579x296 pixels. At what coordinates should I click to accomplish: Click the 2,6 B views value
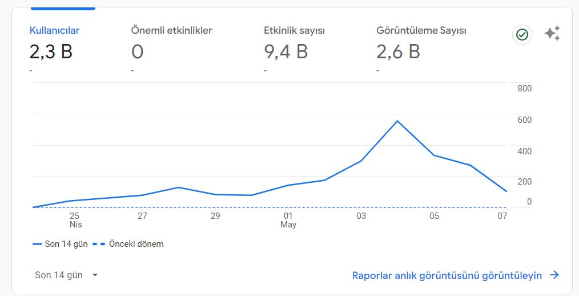click(x=398, y=51)
